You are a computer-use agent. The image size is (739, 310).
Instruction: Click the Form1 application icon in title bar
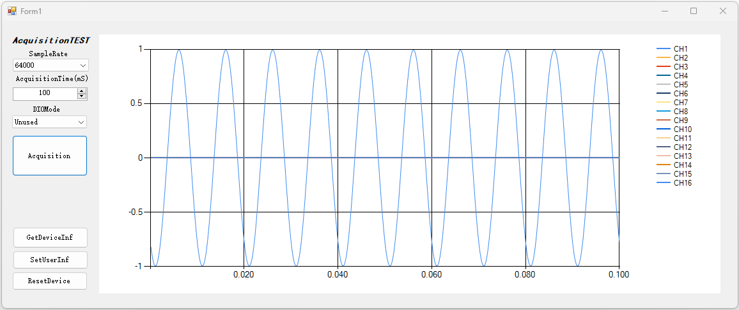pyautogui.click(x=12, y=11)
